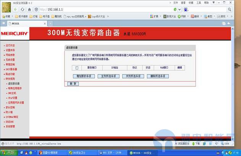The height and width of the screenshot is (156, 241).
Task: Click the 删除所选条目 button
Action: 157,76
